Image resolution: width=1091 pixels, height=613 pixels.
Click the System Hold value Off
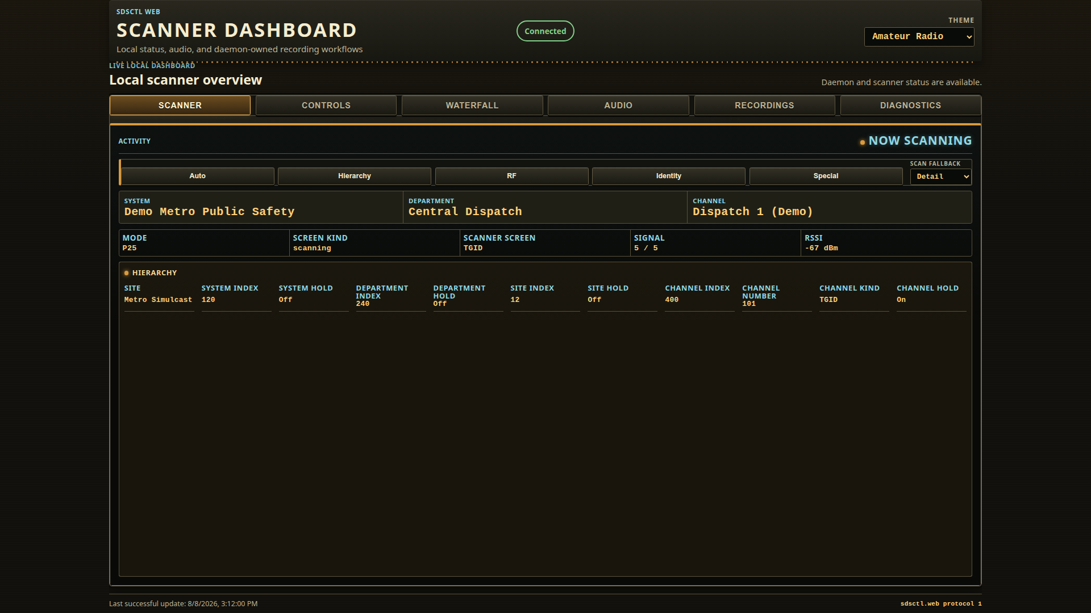[285, 300]
